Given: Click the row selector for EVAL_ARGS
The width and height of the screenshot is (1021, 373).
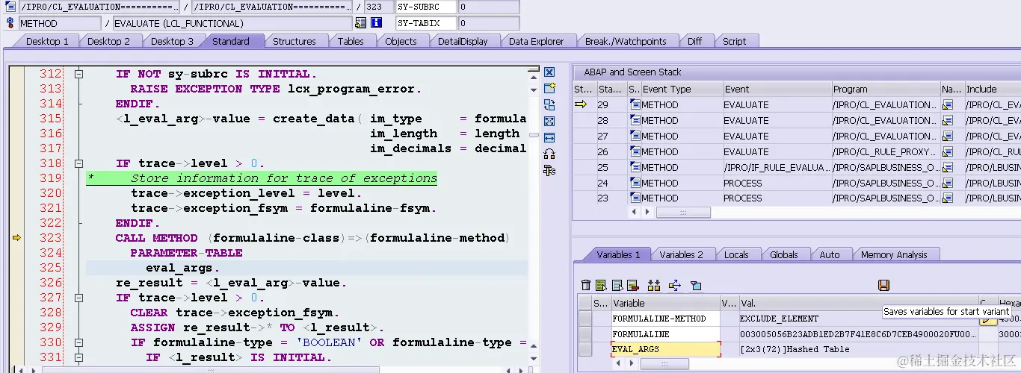Looking at the screenshot, I should [x=584, y=349].
